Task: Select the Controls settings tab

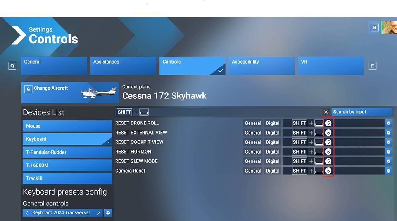Action: coord(192,66)
